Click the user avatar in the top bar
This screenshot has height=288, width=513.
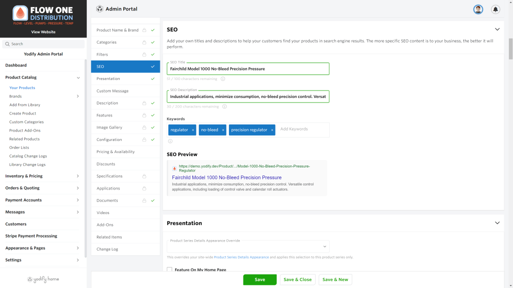click(477, 9)
